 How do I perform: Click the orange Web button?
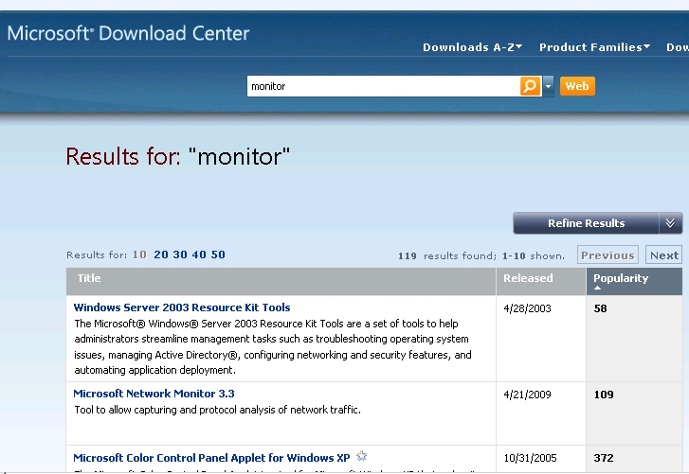[577, 86]
